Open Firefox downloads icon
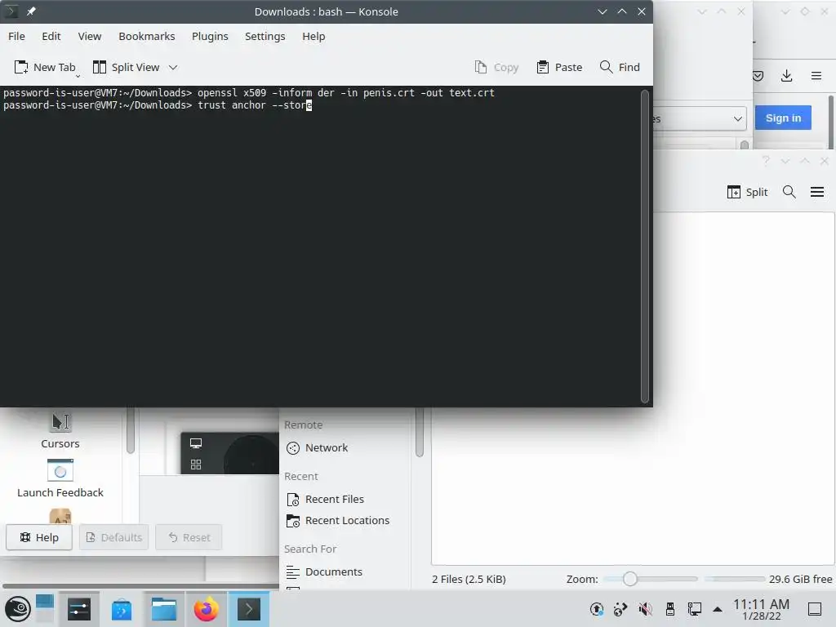This screenshot has width=836, height=627. (x=786, y=76)
